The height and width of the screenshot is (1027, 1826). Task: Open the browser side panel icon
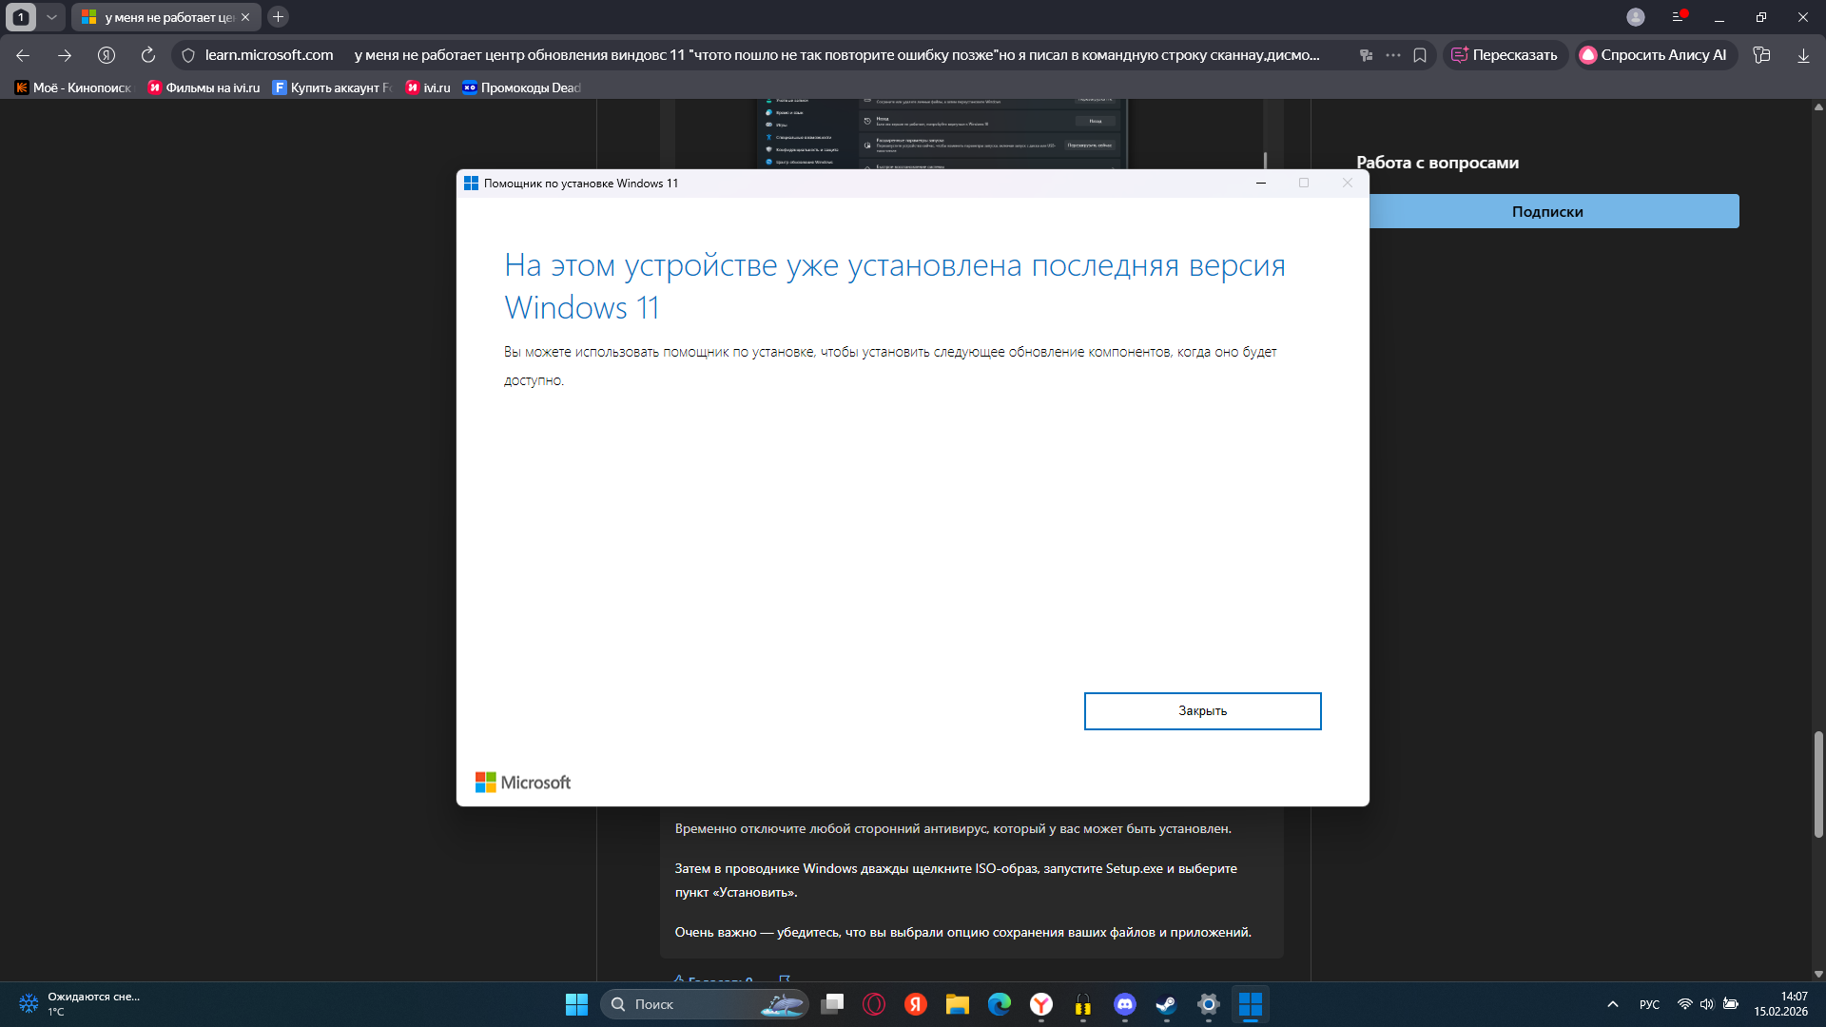click(1761, 55)
